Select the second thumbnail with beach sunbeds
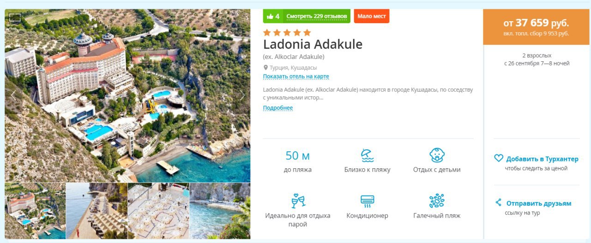This screenshot has height=243, width=591. [96, 211]
